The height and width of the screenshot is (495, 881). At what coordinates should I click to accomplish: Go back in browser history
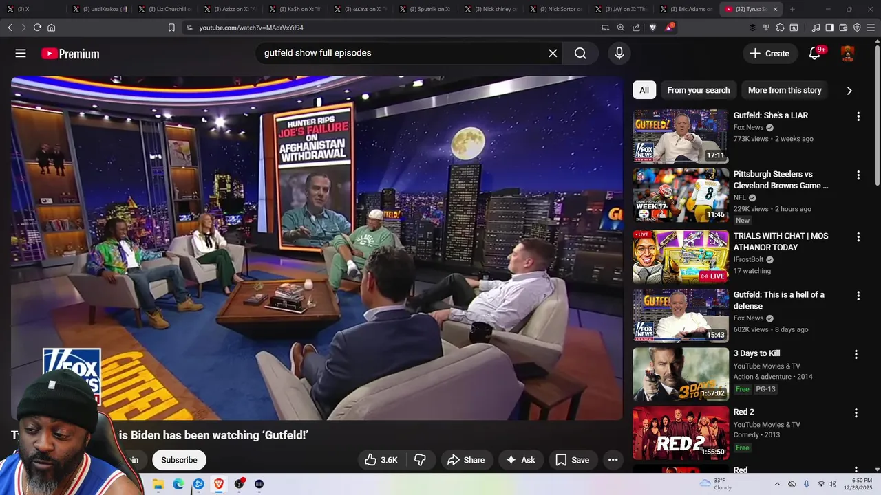10,27
